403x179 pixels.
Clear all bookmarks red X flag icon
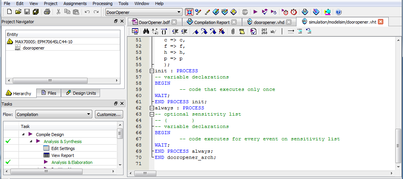pos(222,31)
